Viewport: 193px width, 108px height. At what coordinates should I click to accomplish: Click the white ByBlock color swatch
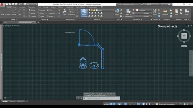138,10
